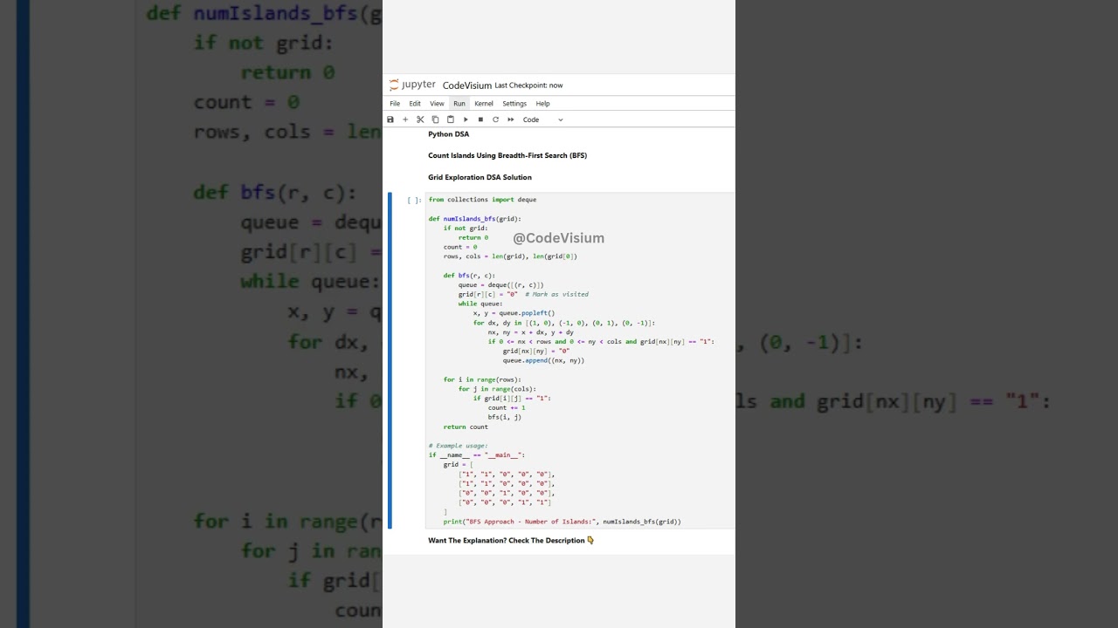Click the 'from collections import deque' line

click(482, 200)
